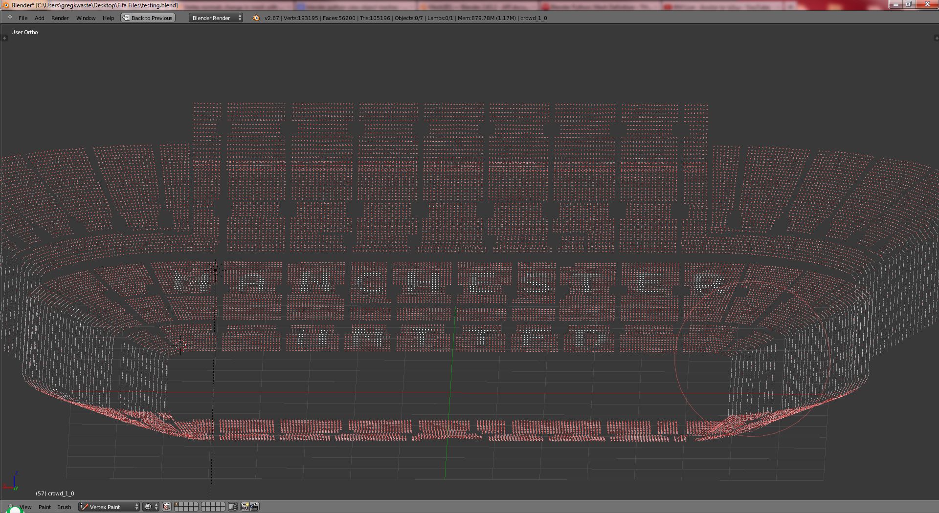The image size is (939, 513).
Task: Click the OpenGL render image camera icon
Action: (x=245, y=507)
